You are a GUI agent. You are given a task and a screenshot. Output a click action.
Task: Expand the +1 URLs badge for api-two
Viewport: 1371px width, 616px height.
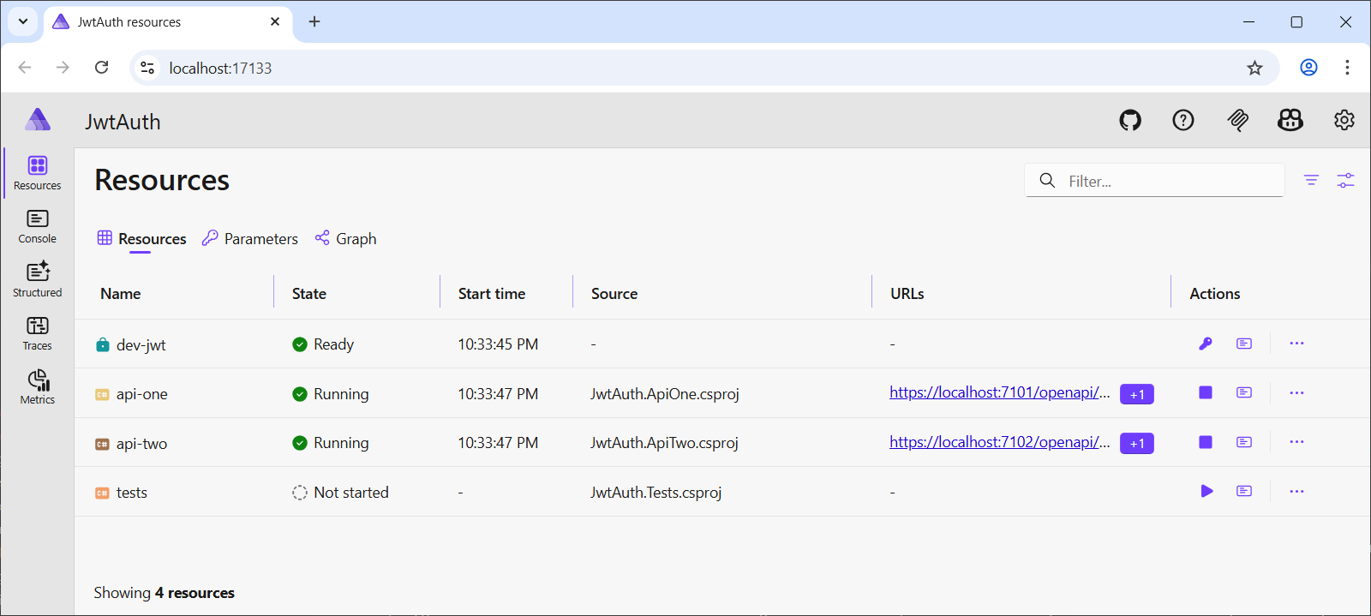pos(1137,444)
